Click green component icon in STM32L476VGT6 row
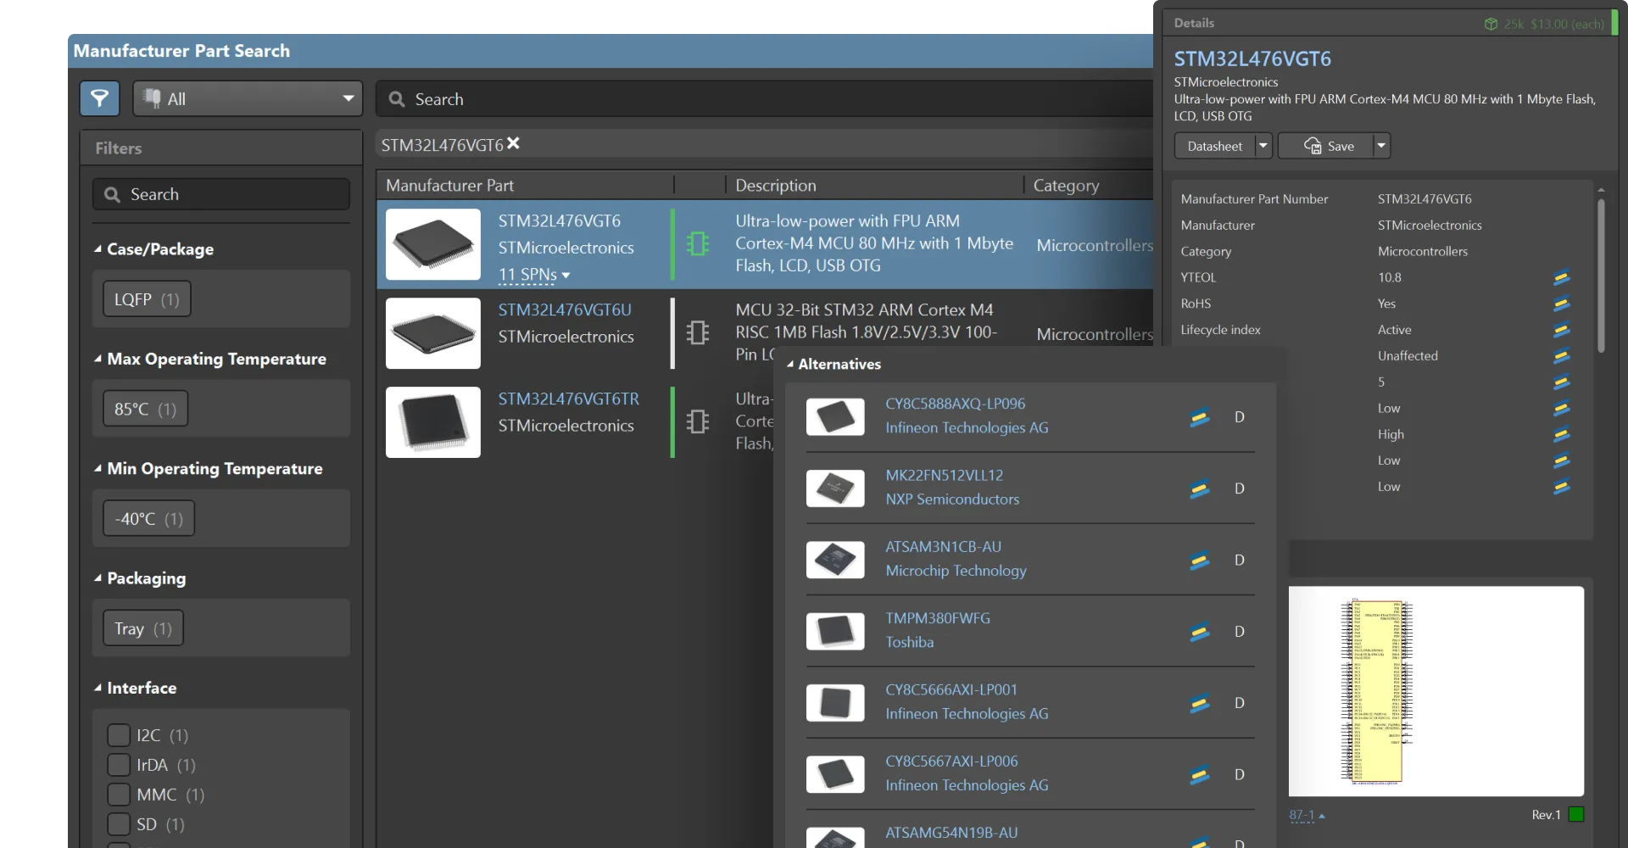This screenshot has height=848, width=1628. click(698, 244)
